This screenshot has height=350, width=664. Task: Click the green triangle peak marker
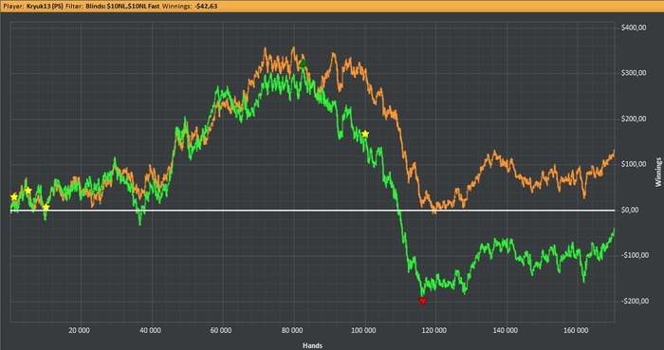click(x=303, y=64)
